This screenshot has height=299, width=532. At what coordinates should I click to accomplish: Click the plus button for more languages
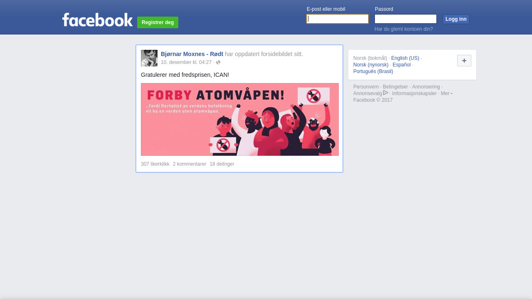(x=464, y=61)
